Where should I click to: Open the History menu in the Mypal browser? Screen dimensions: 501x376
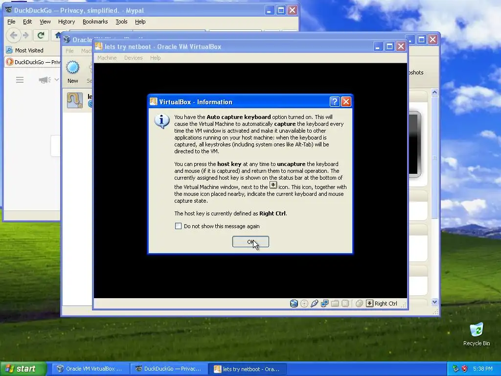tap(67, 22)
